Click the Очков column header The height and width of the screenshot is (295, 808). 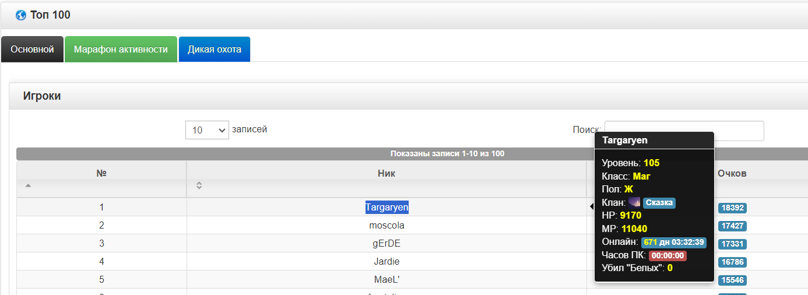tap(732, 173)
